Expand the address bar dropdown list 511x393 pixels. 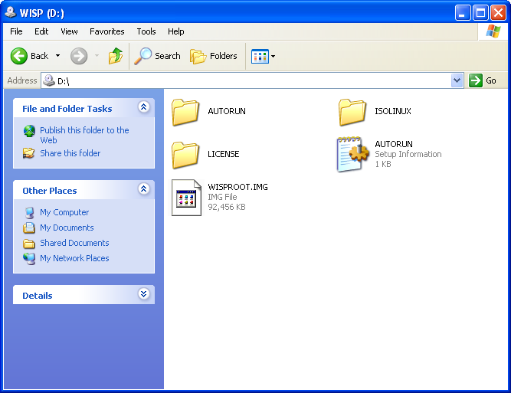(457, 80)
